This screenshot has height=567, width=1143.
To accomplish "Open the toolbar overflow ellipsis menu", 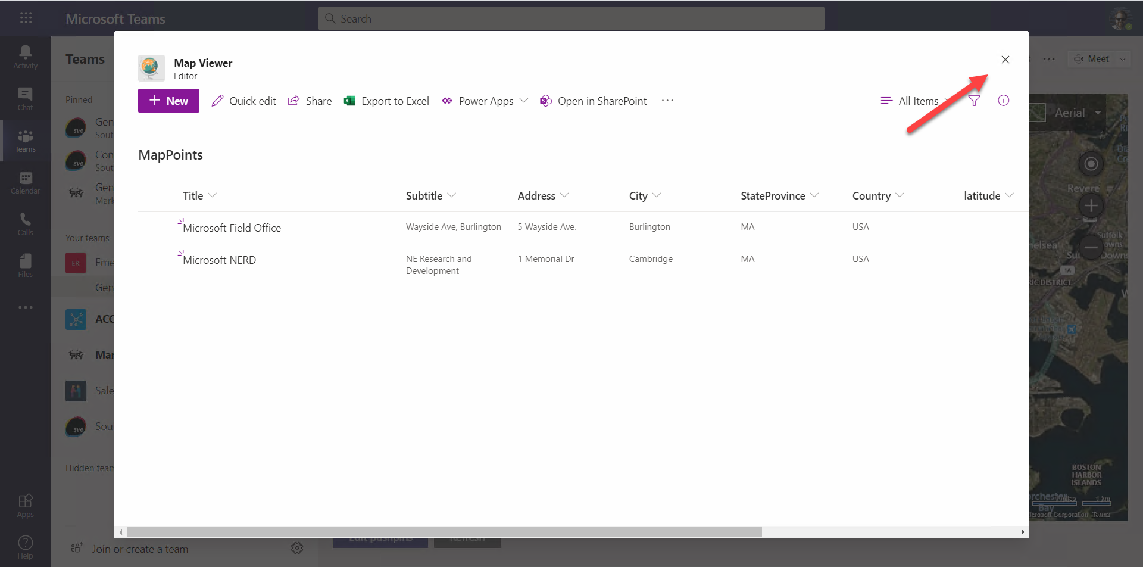I will pos(667,101).
